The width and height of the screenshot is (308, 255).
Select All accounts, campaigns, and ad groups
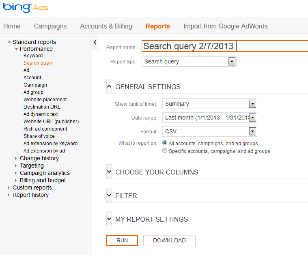pos(165,143)
